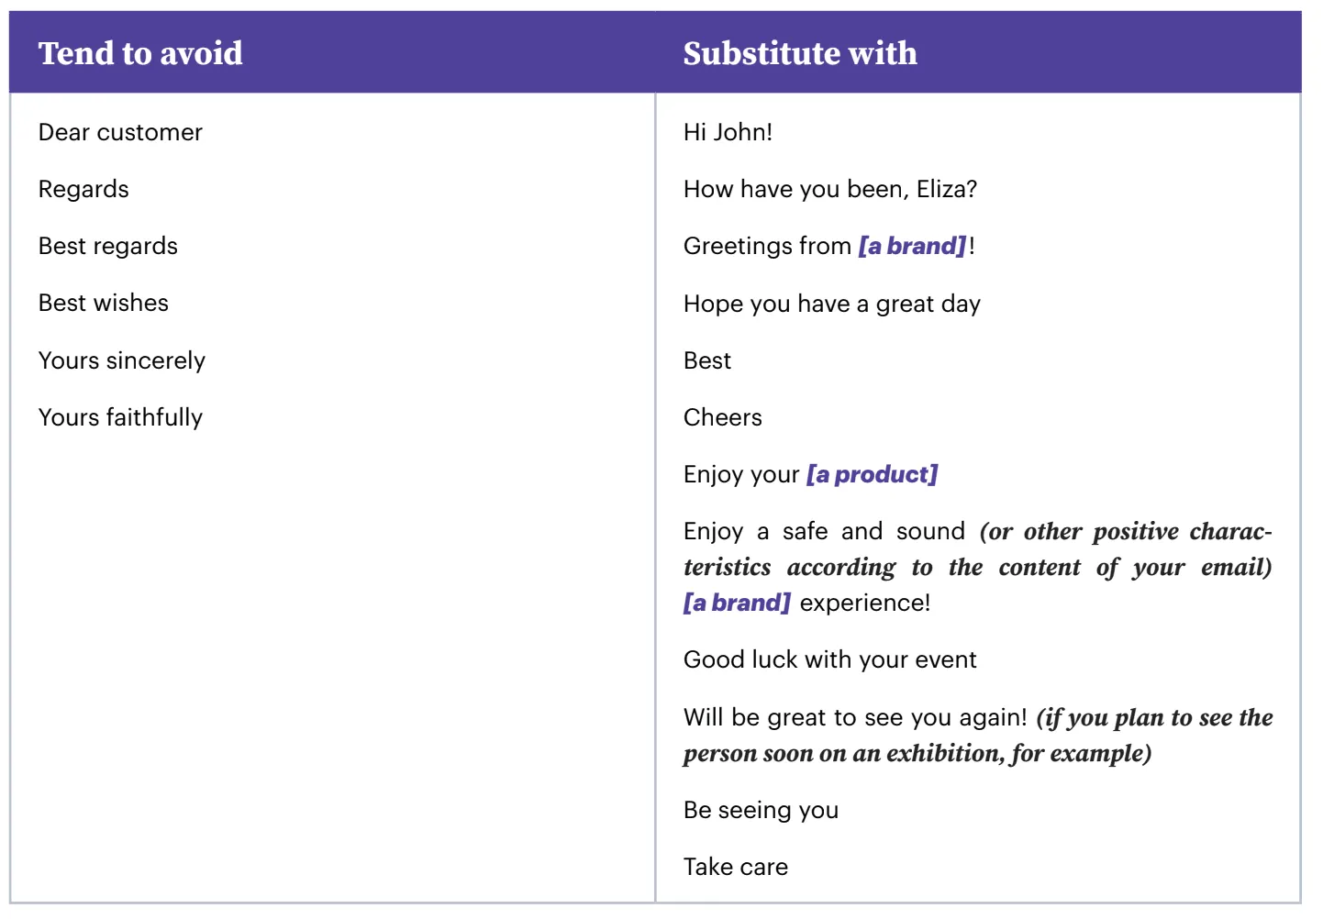This screenshot has width=1323, height=919.
Task: Select the "Best" substitute entry
Action: [707, 360]
